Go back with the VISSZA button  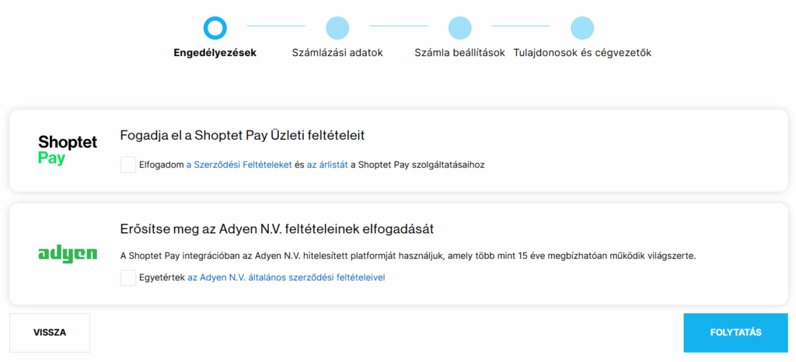50,332
